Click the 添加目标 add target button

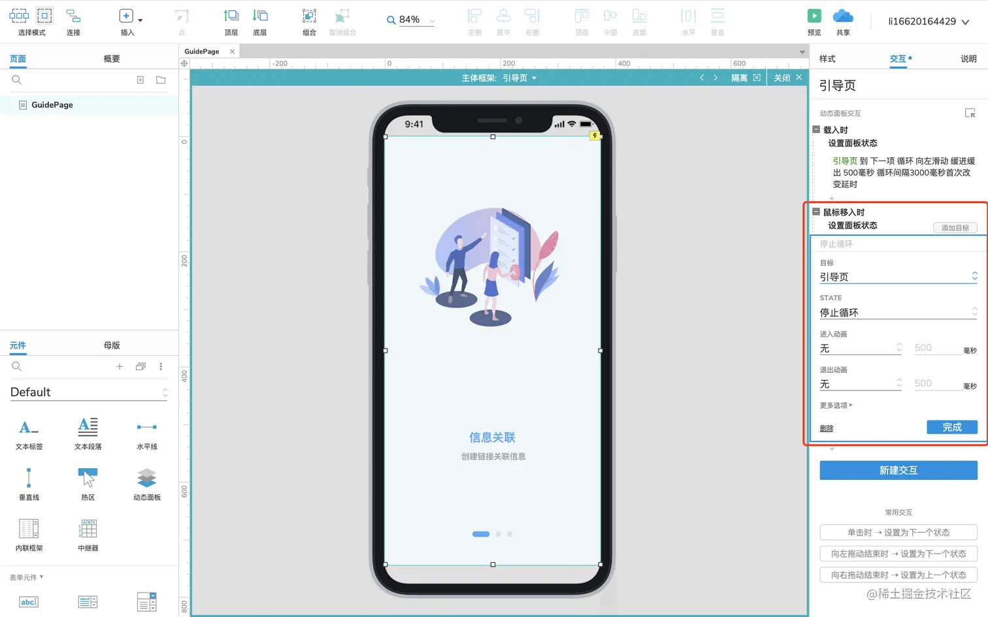pos(955,228)
